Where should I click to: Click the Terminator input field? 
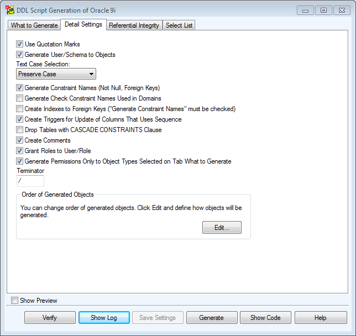30,181
